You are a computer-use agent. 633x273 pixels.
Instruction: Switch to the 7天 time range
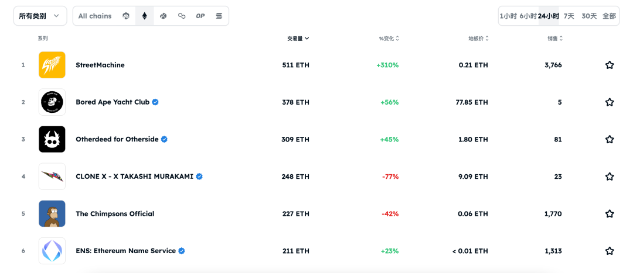569,16
